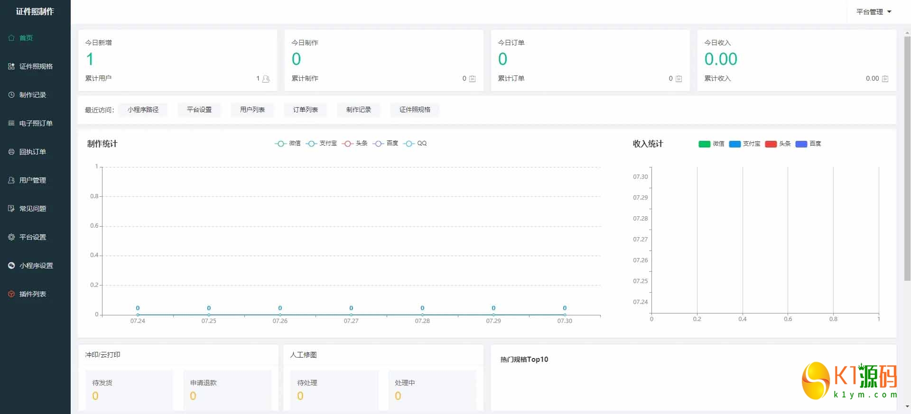Viewport: 911px width, 414px height.
Task: Open the 首页 menu item
Action: click(35, 38)
